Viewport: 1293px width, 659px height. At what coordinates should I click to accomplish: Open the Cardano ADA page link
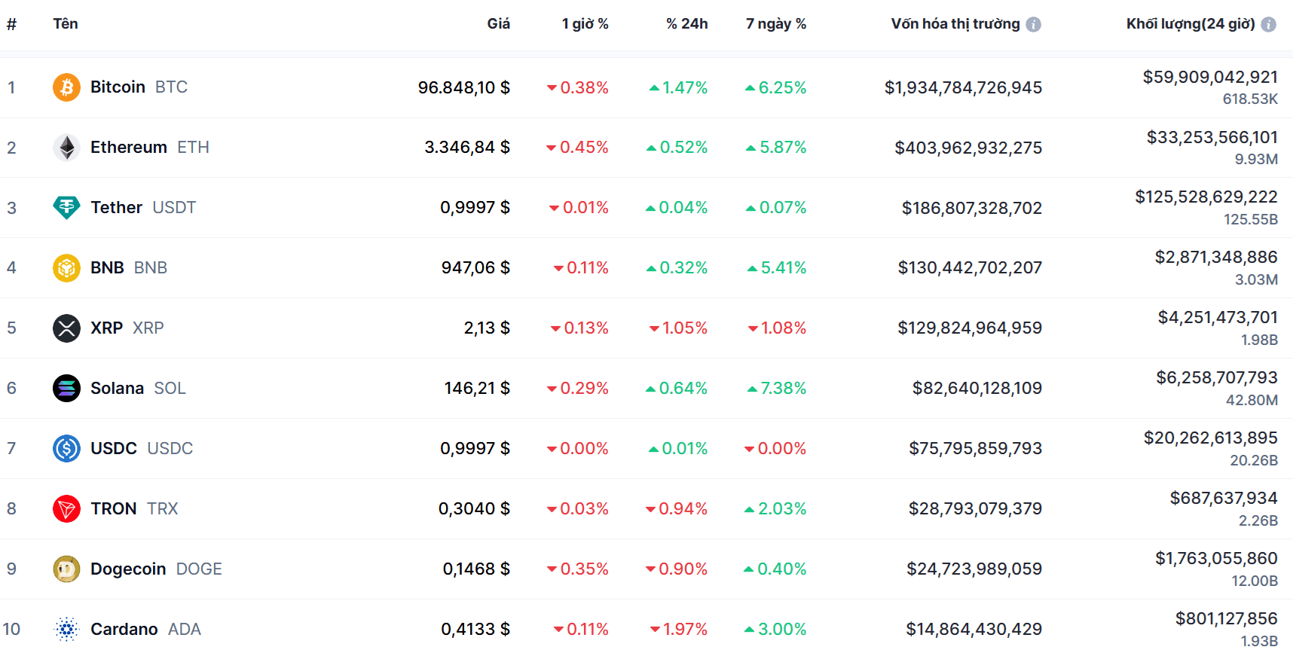click(x=145, y=629)
